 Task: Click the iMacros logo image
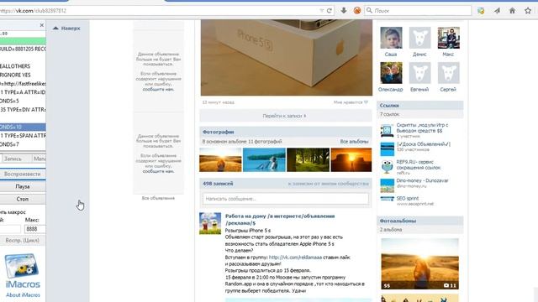(23, 266)
